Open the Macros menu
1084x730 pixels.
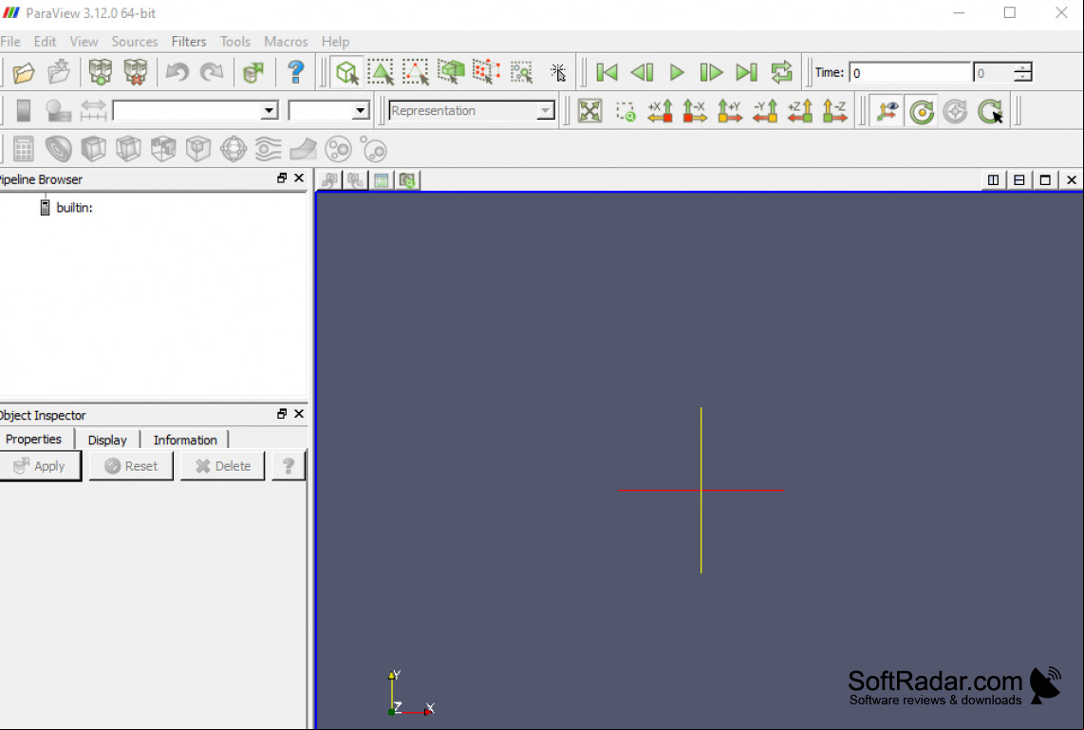tap(286, 42)
